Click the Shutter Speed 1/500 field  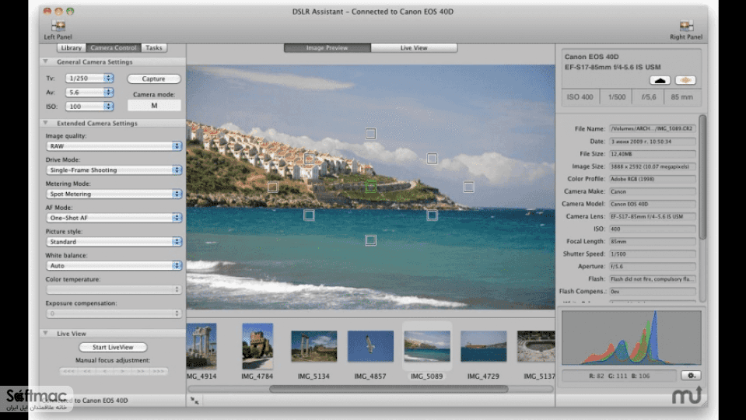click(x=653, y=254)
